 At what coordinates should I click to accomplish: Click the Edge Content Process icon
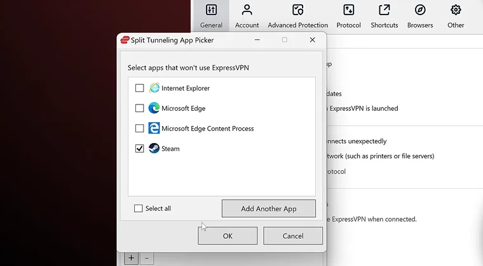click(x=154, y=128)
